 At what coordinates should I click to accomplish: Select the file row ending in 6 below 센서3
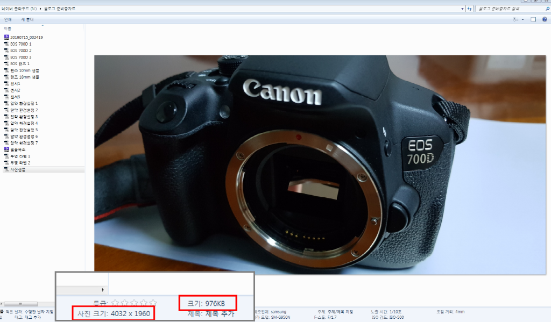(24, 136)
